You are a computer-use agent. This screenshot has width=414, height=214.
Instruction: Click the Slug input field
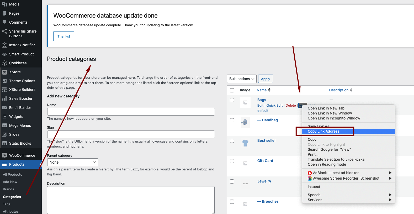[x=131, y=134]
